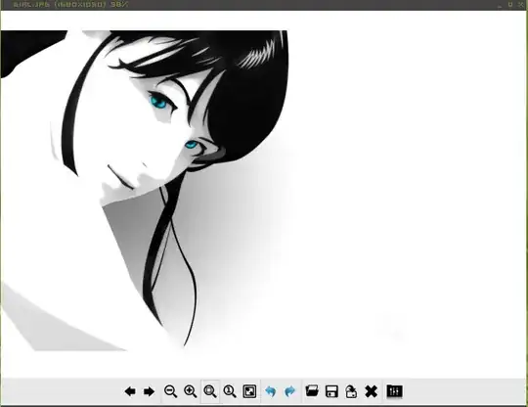Screen dimensions: 528x407
Task: Zoom out using the minus magnifier
Action: (170, 391)
